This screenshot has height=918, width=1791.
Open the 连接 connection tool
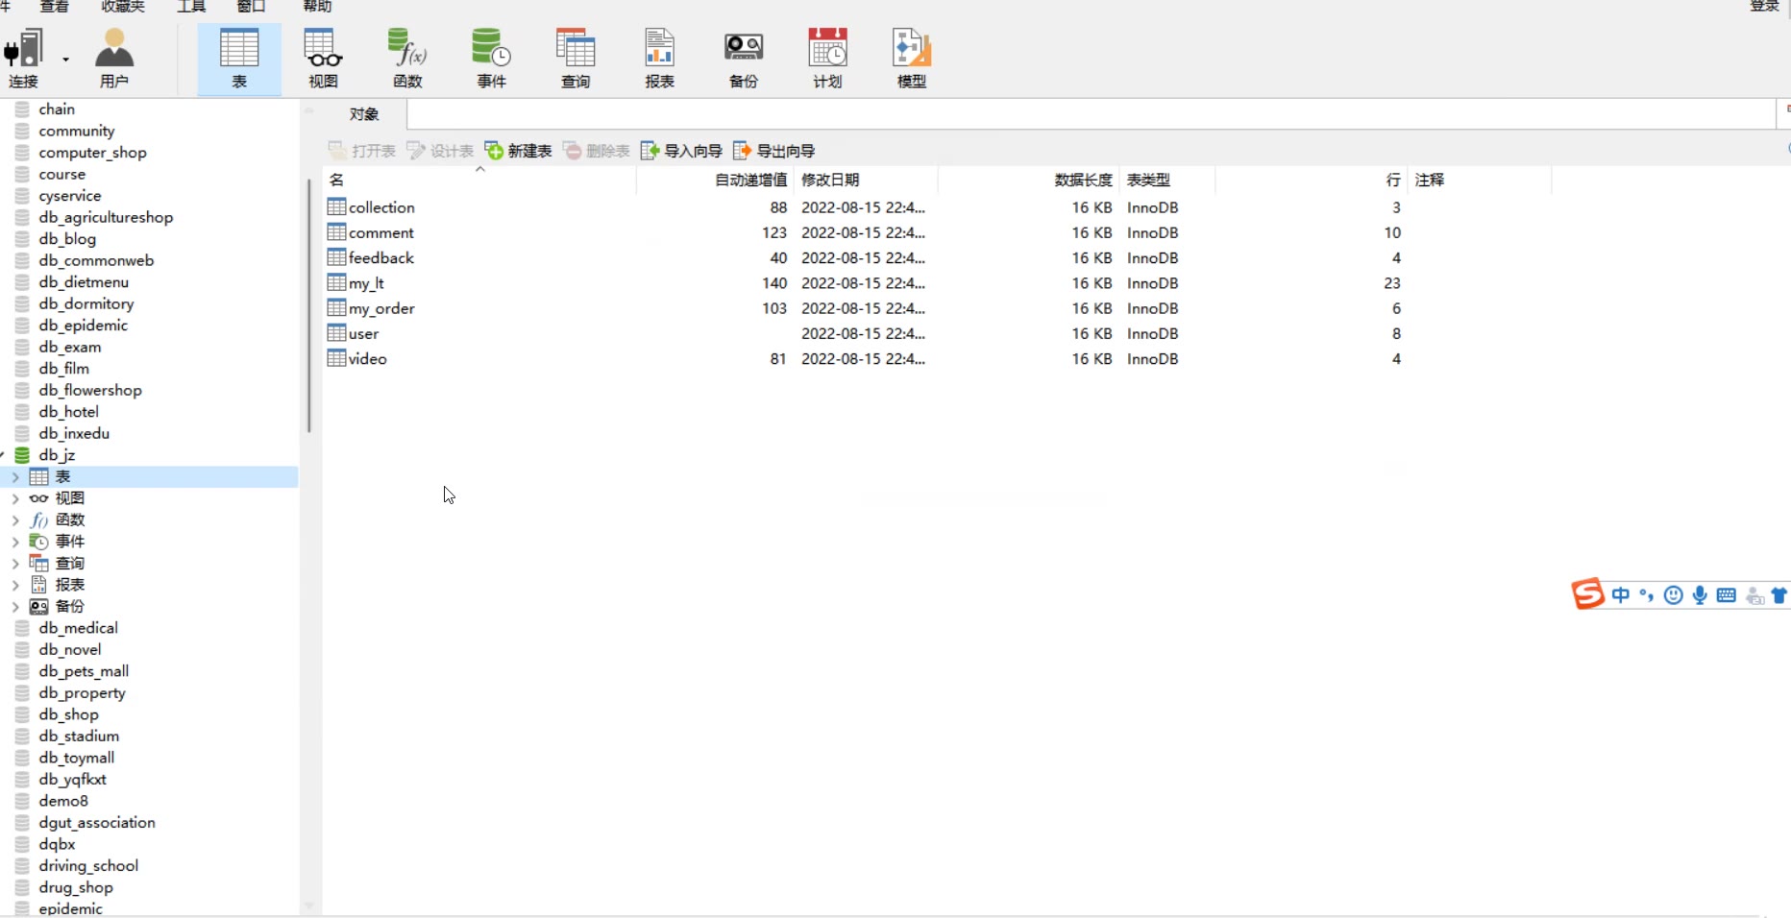point(23,58)
